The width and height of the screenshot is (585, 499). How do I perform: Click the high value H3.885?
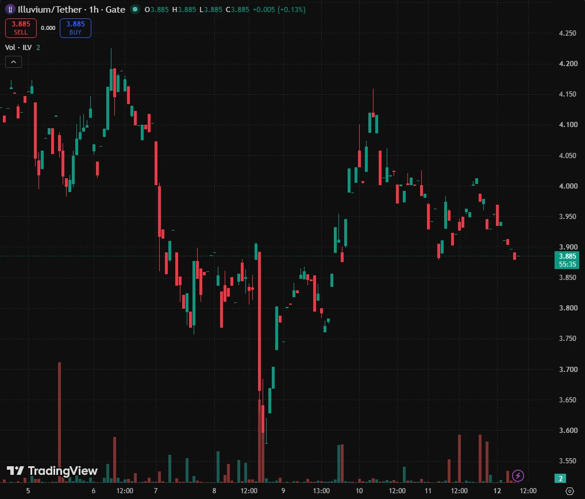point(184,10)
